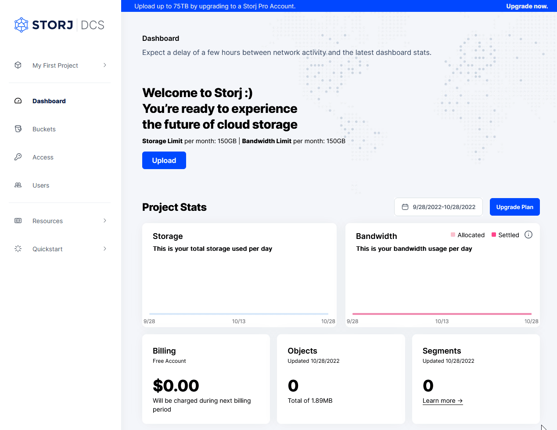Image resolution: width=557 pixels, height=430 pixels.
Task: Click the $0.00 billing amount
Action: click(176, 386)
